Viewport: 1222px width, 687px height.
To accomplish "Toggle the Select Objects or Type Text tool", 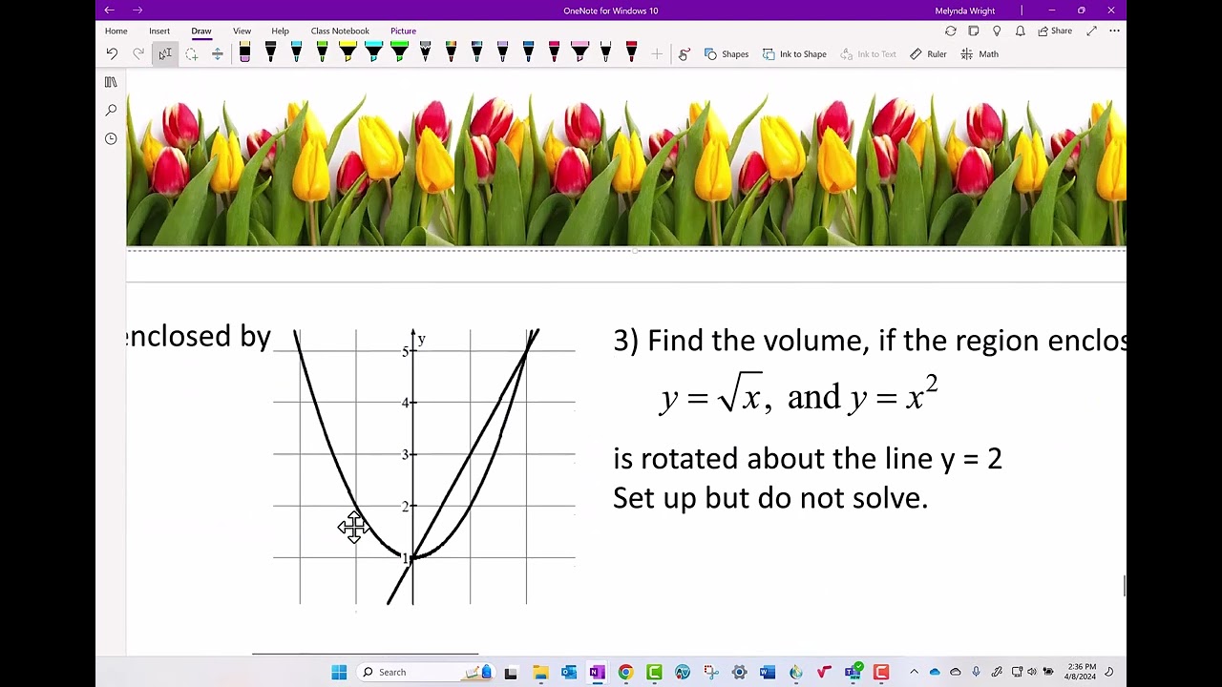I will pyautogui.click(x=165, y=54).
